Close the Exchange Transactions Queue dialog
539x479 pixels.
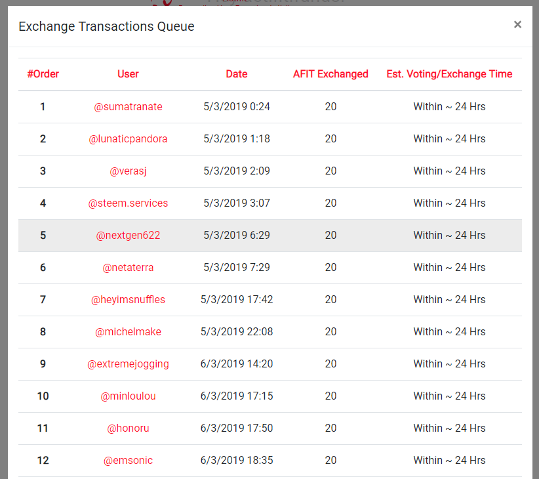[x=517, y=25]
